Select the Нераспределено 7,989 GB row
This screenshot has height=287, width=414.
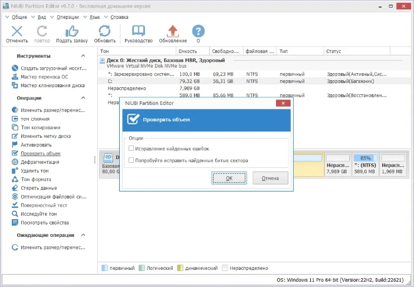(255, 88)
